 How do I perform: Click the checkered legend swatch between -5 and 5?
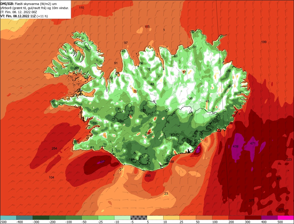click(x=139, y=218)
